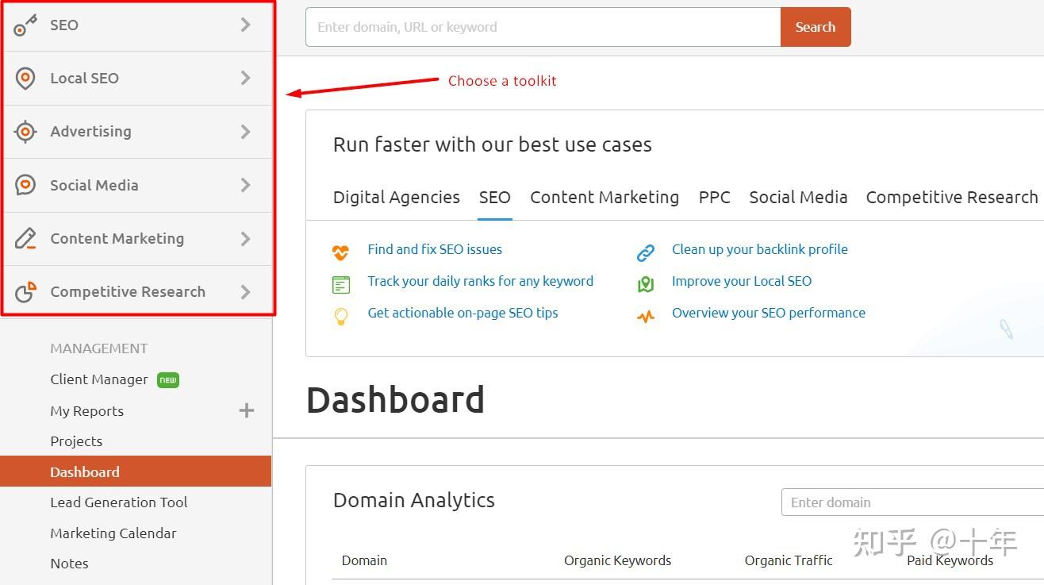Select the Content Marketing pencil icon
Image resolution: width=1044 pixels, height=585 pixels.
point(25,238)
